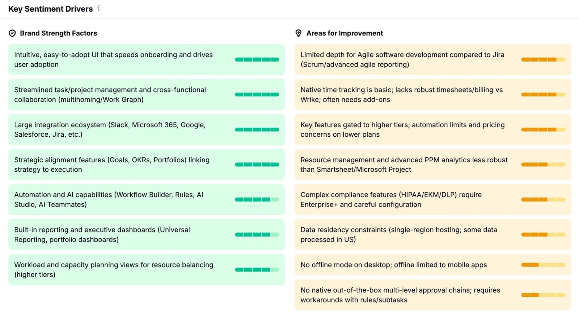Click orange score bar for multi-level approval chains
The width and height of the screenshot is (579, 320).
(543, 295)
